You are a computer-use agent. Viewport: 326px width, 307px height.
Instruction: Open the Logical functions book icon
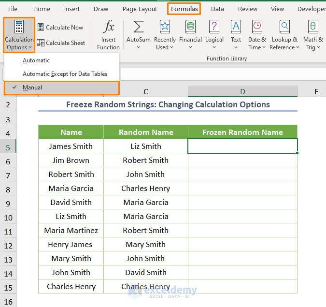tap(214, 27)
